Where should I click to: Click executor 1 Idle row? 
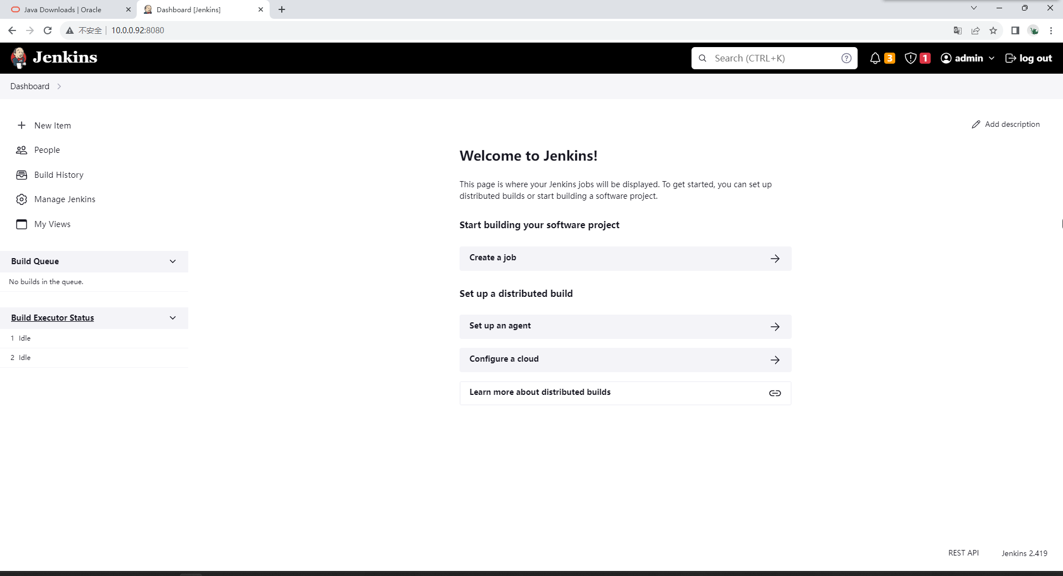tap(94, 338)
